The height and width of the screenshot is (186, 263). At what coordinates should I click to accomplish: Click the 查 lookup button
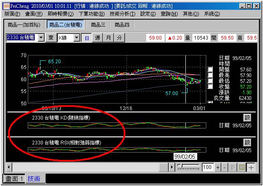[x=51, y=38]
